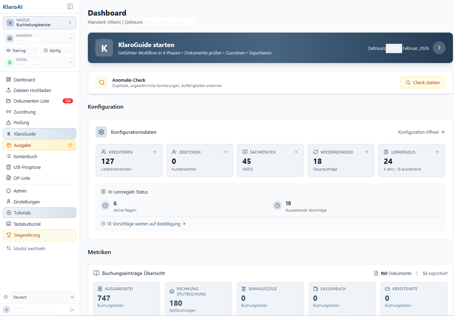Open the Lernregeln card
Viewport: 454px width, 316px height.
412,160
